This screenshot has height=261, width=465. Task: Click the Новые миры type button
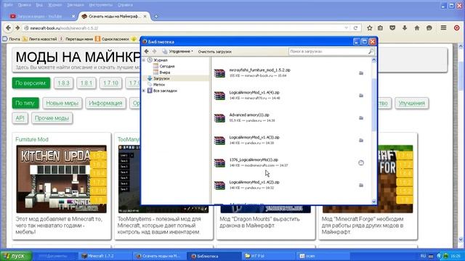point(62,103)
